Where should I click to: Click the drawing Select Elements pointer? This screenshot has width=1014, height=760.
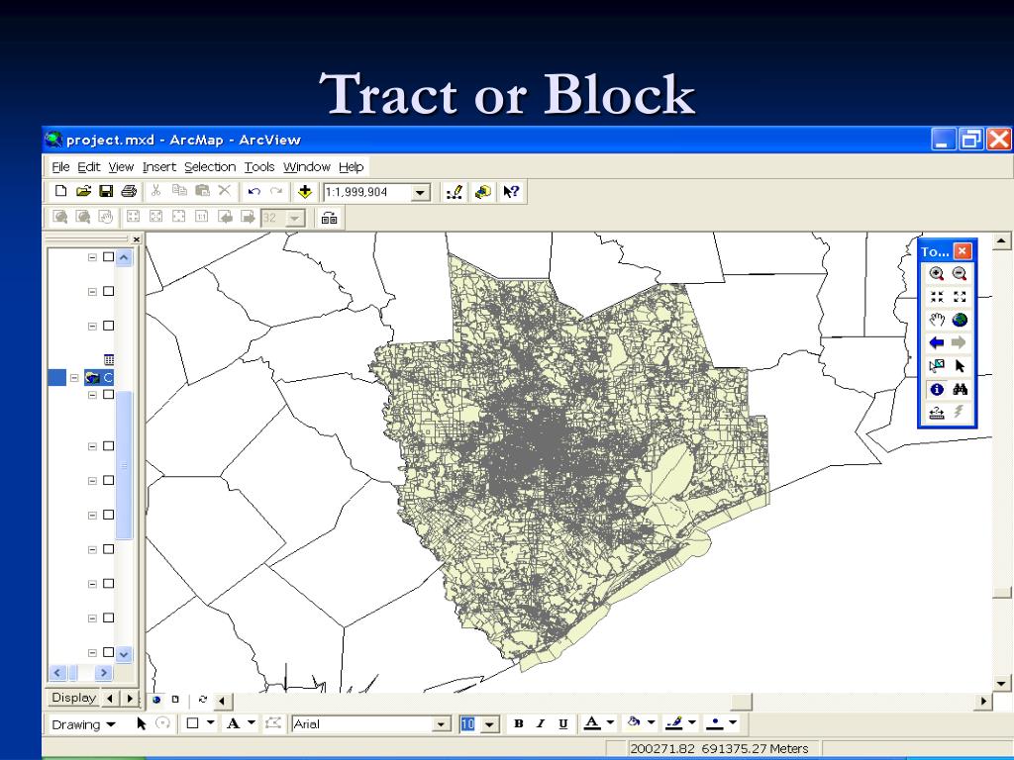tap(142, 723)
